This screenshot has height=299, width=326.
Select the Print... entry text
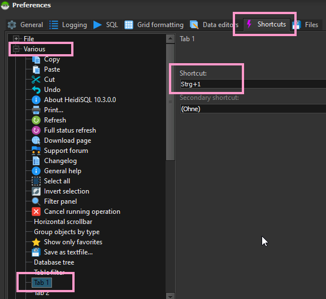(54, 110)
